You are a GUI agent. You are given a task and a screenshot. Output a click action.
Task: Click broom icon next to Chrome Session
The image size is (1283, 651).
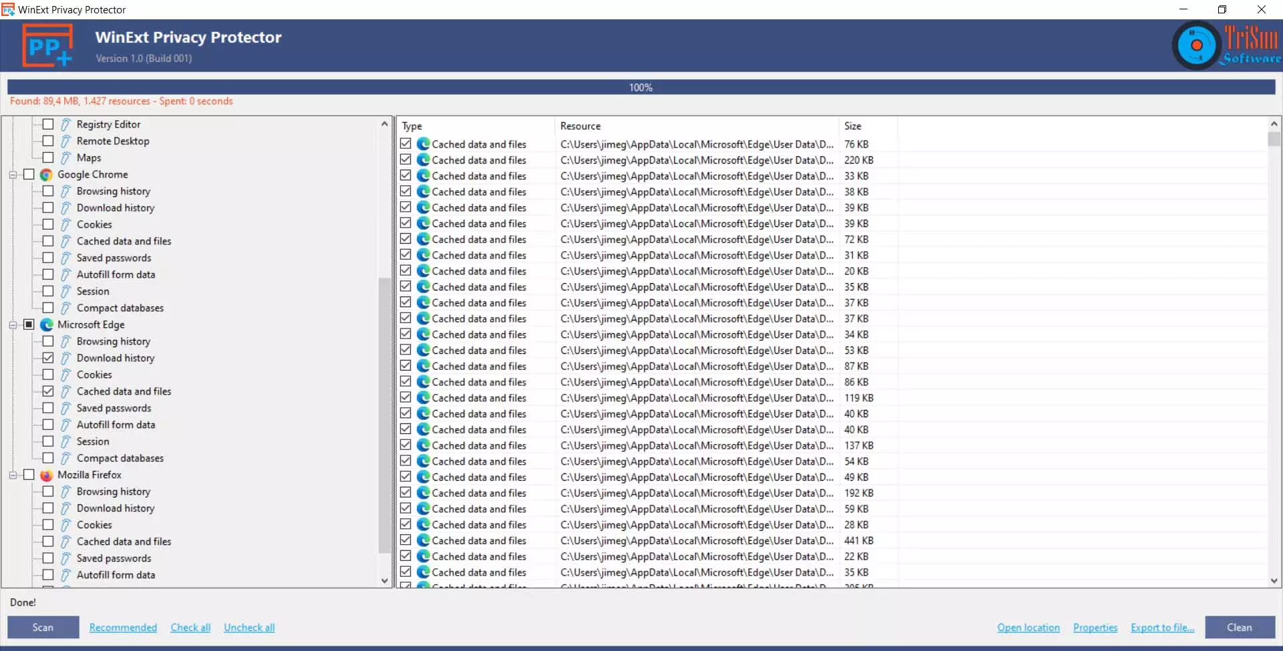point(65,291)
